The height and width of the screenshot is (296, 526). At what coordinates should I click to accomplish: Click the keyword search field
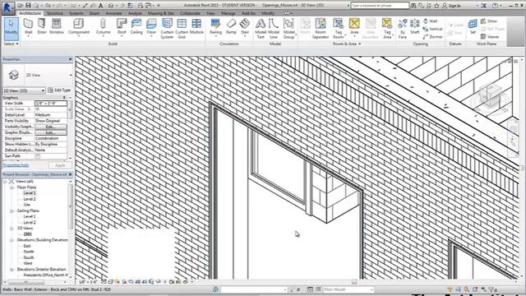pyautogui.click(x=380, y=6)
